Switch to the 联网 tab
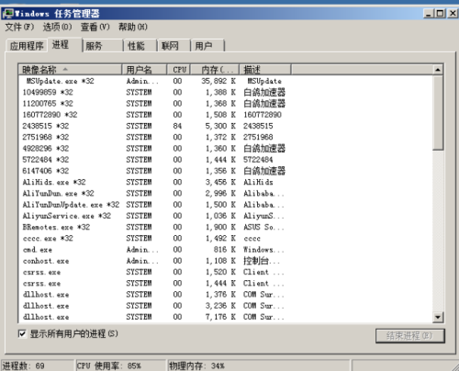Screen dimensions: 459x371 click(174, 46)
